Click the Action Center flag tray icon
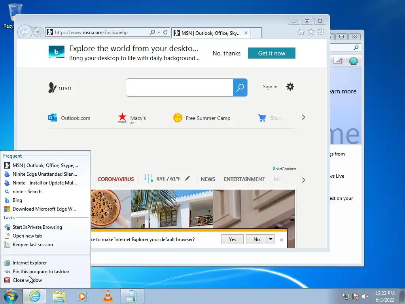405x304 pixels. click(x=356, y=296)
